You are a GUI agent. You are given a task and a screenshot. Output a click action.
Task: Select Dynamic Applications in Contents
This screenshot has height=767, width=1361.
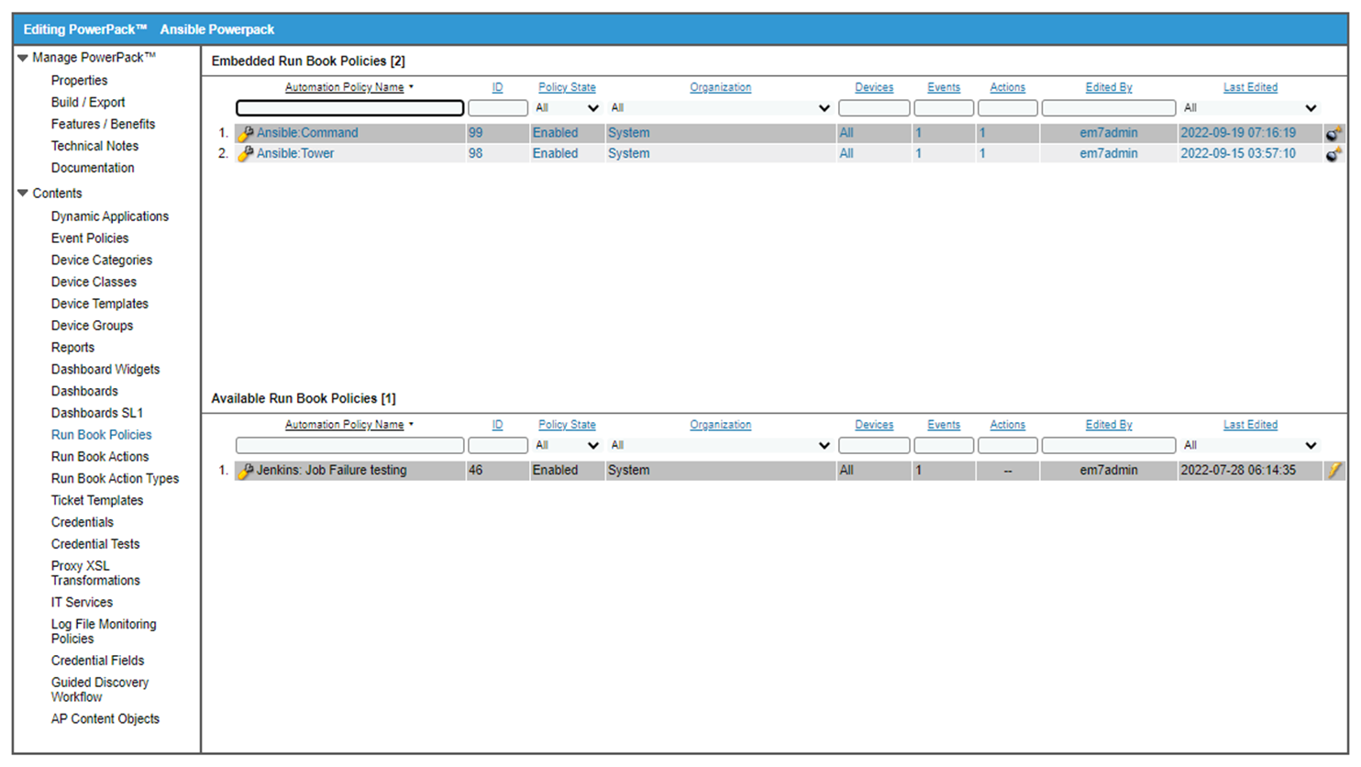point(110,217)
